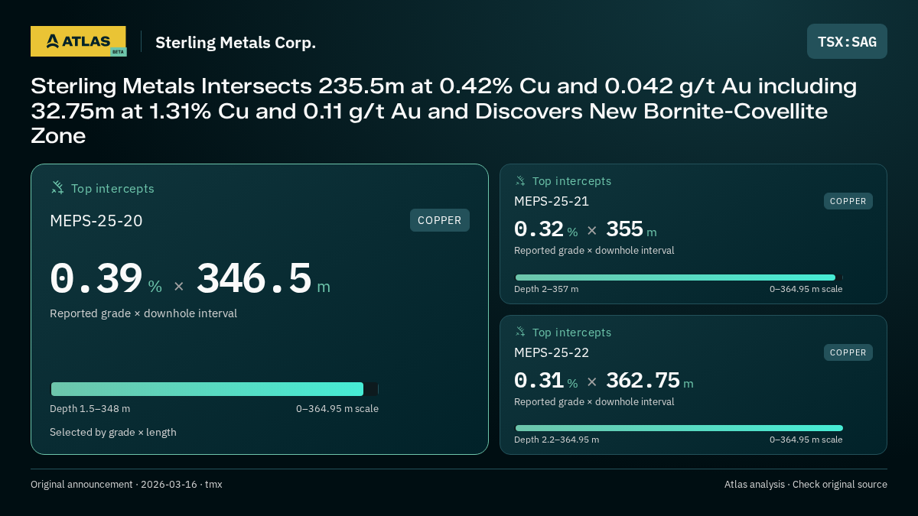Click the hole ID text MEPS-25-20
918x516 pixels.
(96, 221)
